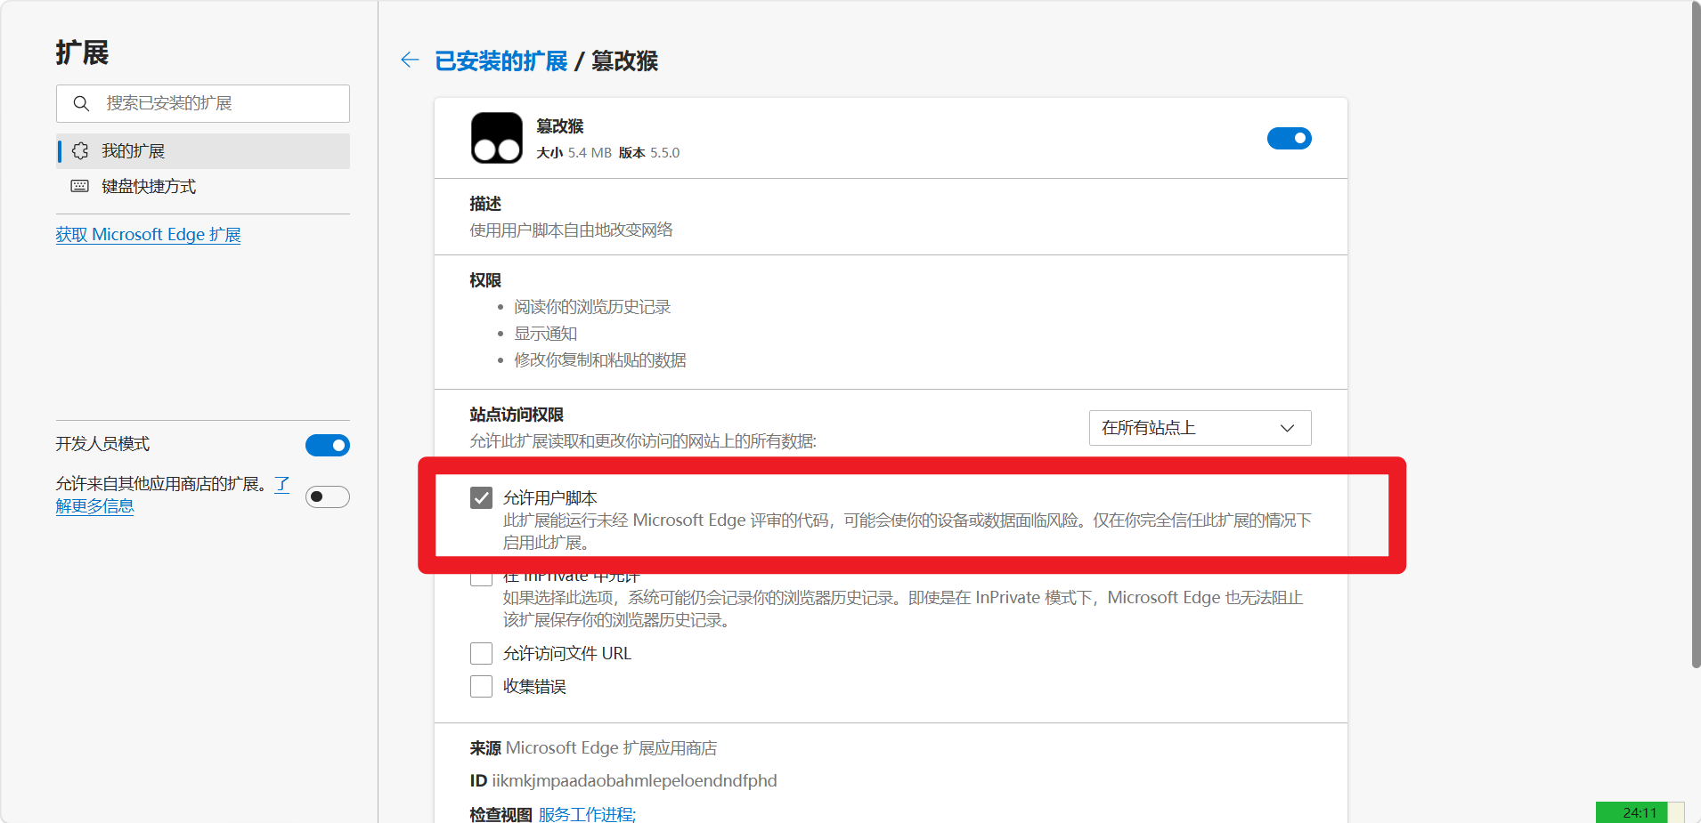Select 我的扩展 in the sidebar
The height and width of the screenshot is (823, 1701).
(x=203, y=151)
